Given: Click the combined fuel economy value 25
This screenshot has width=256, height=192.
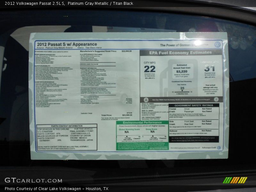Looking at the screenshot, I should (182, 88).
